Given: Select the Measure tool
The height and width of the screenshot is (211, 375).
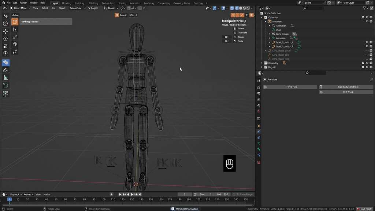Looking at the screenshot, I should click(5, 78).
